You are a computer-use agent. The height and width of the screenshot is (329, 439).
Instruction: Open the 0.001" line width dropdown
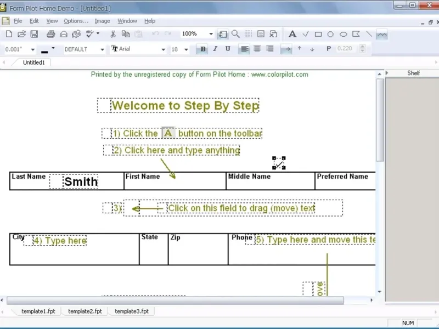[33, 49]
